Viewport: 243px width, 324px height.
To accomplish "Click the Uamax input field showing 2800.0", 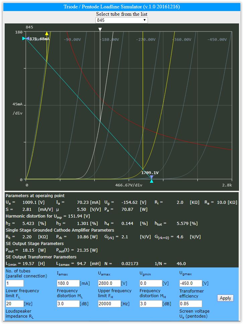I will pyautogui.click(x=109, y=283).
